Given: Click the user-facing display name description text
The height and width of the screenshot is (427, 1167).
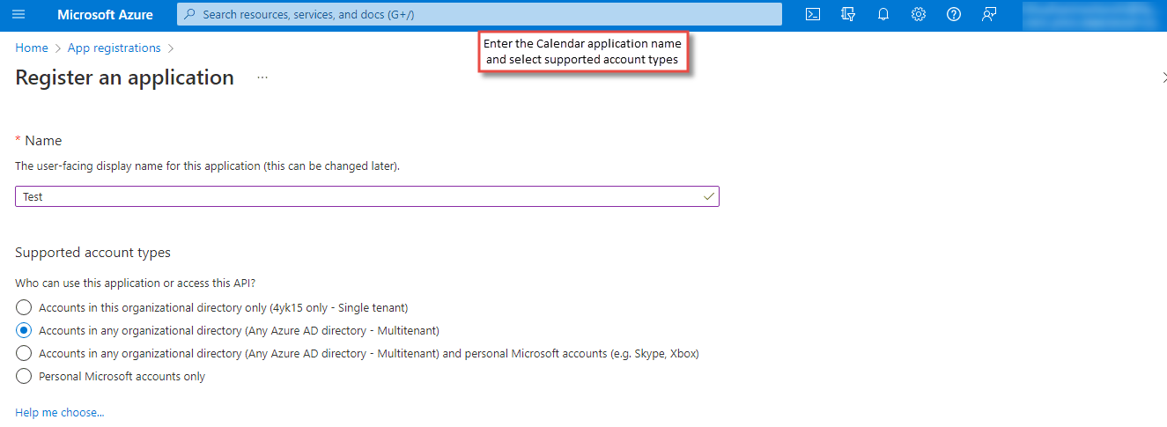Looking at the screenshot, I should [x=208, y=166].
